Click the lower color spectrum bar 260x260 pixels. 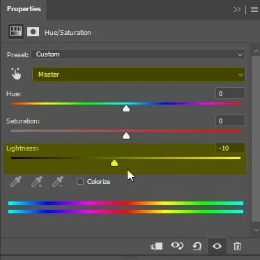coord(125,211)
